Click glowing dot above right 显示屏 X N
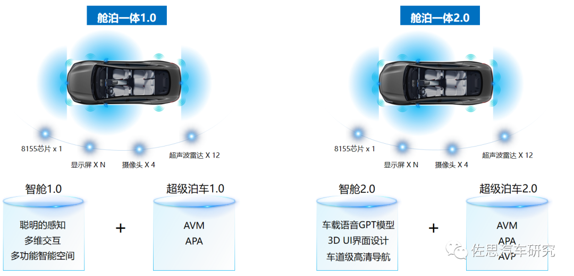This screenshot has width=574, height=276. (x=402, y=147)
